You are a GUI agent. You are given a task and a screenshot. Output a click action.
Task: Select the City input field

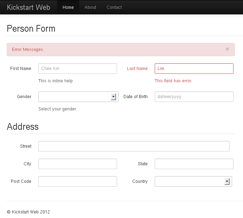click(78, 164)
